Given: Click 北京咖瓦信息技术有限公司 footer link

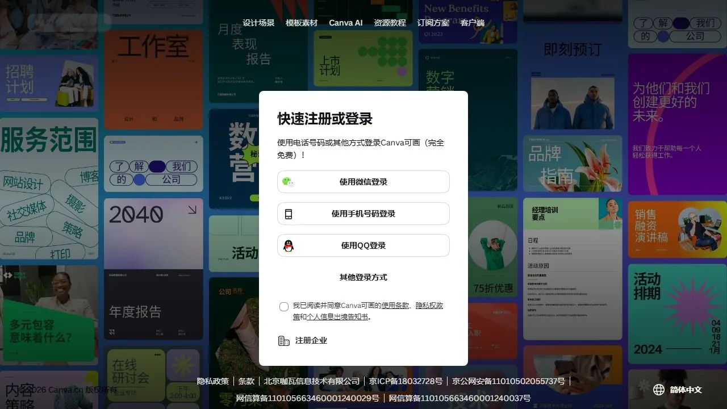Looking at the screenshot, I should [312, 381].
